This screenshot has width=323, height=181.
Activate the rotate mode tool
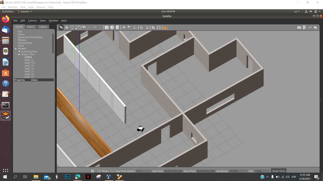point(72,27)
